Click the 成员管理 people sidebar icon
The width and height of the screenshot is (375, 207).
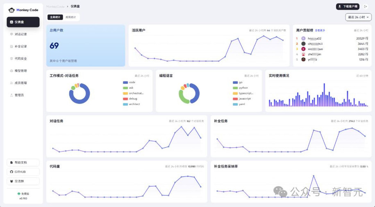point(11,83)
